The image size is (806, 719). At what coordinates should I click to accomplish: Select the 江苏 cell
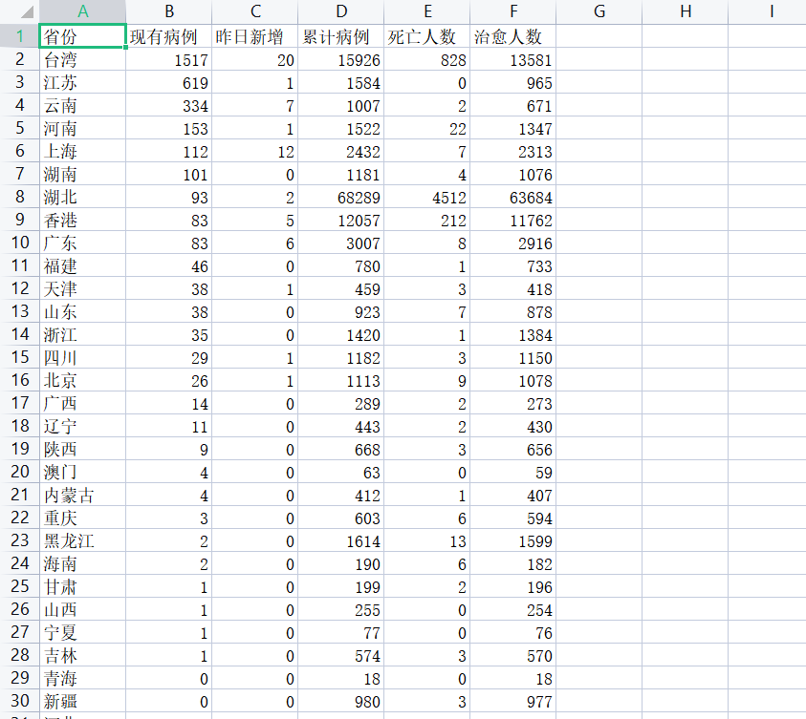coord(83,83)
